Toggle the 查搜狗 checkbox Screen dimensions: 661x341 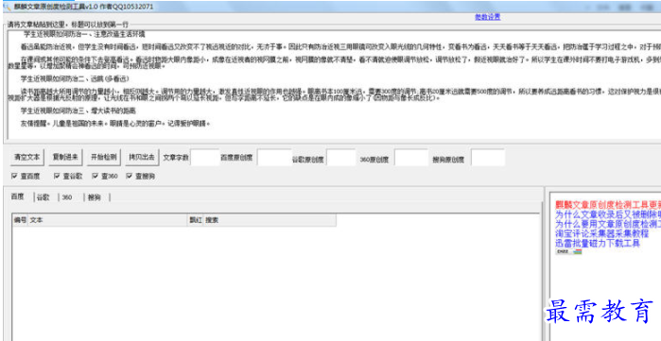[129, 176]
